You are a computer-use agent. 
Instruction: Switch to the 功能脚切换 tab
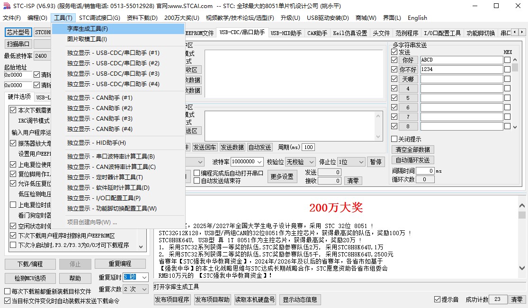[481, 33]
